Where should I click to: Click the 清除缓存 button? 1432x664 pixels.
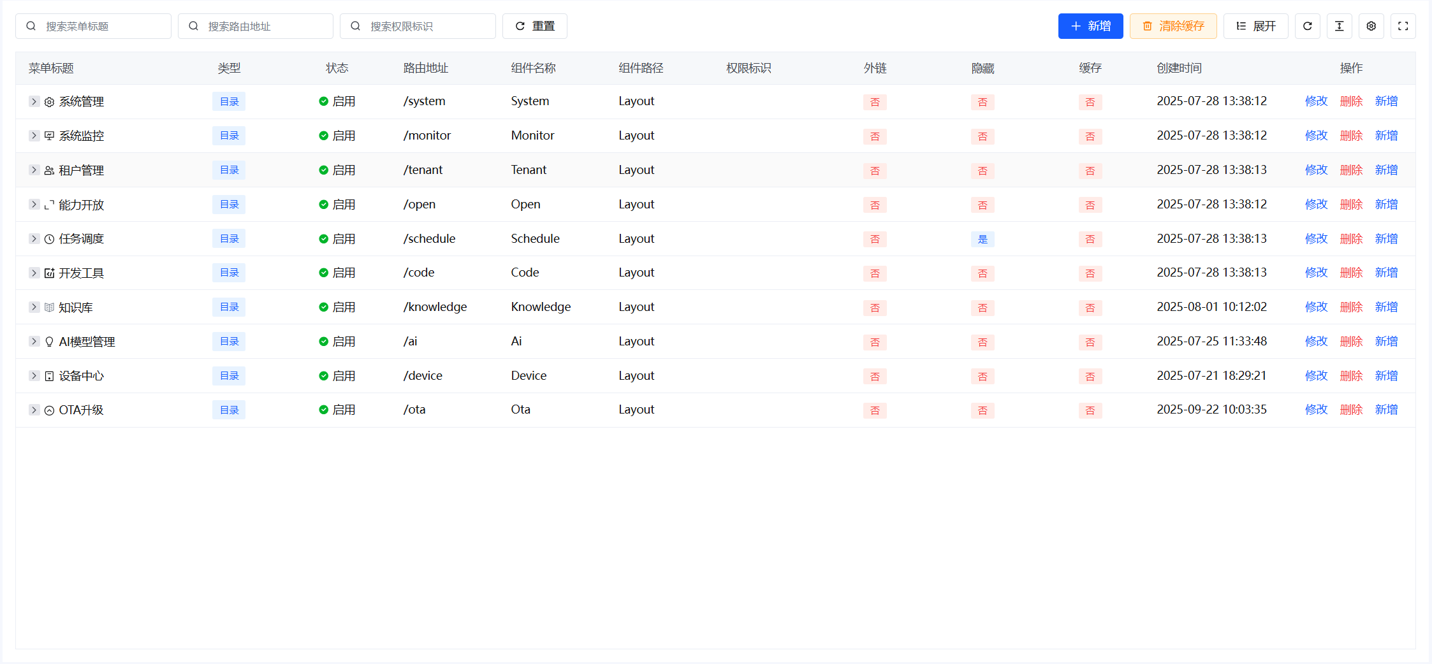pos(1173,26)
